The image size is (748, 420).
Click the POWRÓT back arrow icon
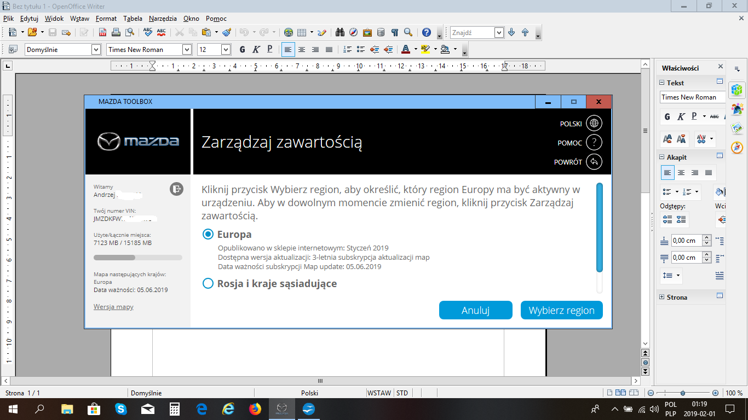594,162
